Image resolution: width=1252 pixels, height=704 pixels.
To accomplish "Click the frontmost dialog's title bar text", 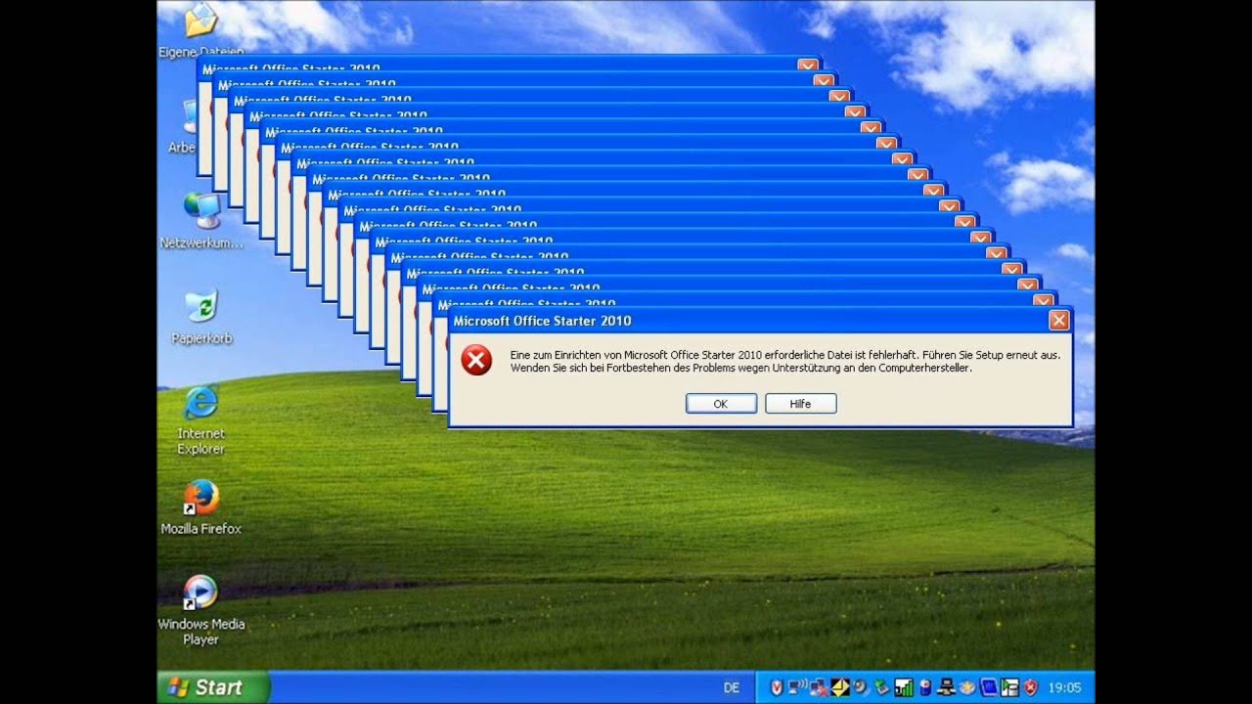I will [542, 321].
